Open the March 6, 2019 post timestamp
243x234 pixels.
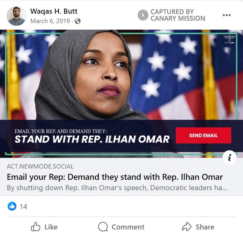[50, 21]
